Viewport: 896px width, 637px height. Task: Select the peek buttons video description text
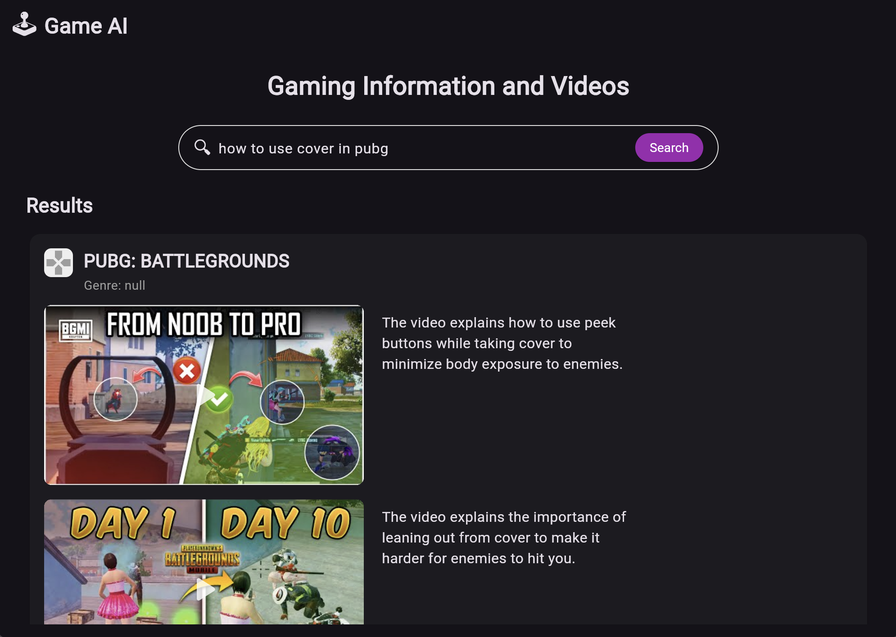(x=502, y=343)
